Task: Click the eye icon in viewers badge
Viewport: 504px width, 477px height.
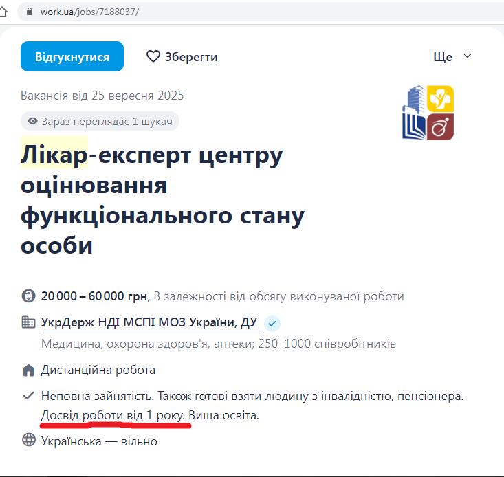Action: [32, 122]
